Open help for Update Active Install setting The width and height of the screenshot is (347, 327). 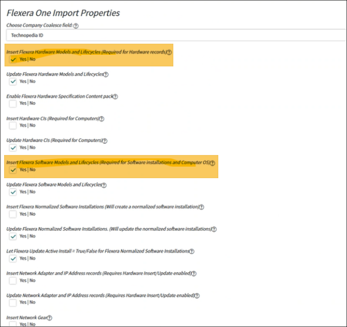191,252
